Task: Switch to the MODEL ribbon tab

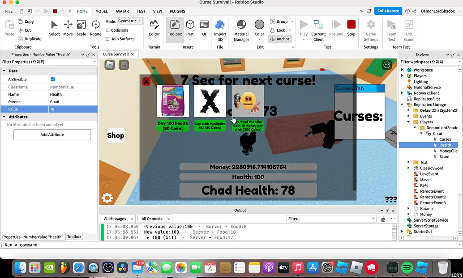Action: 101,11
